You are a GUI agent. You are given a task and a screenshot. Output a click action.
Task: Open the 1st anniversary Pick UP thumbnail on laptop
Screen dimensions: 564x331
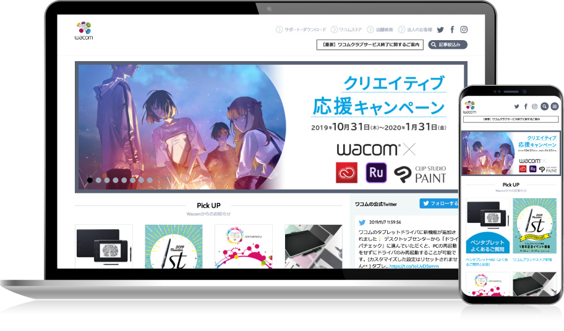174,246
